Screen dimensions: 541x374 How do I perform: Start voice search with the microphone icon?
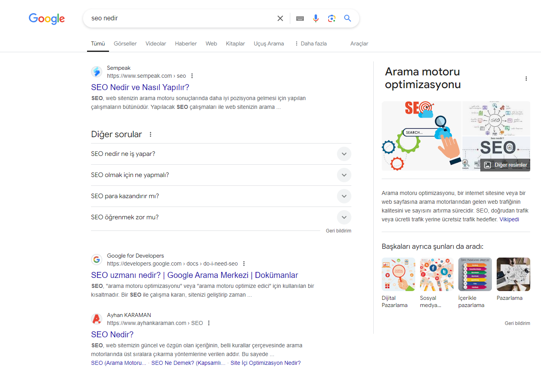316,18
